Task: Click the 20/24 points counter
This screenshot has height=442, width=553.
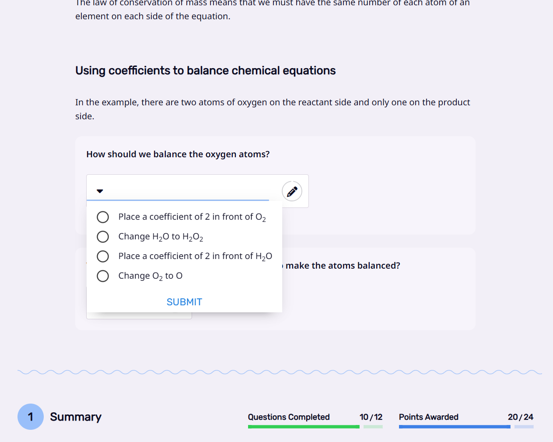Action: click(x=521, y=417)
